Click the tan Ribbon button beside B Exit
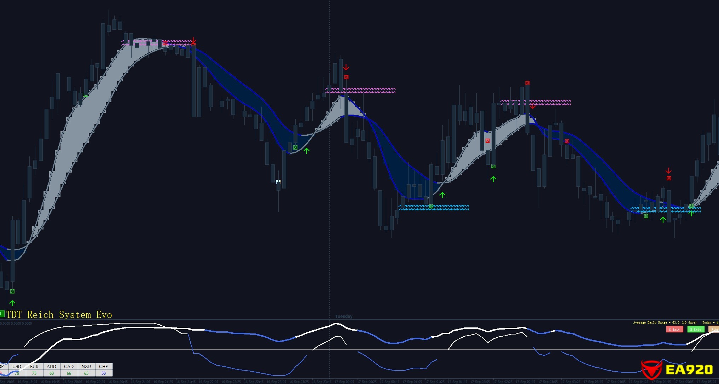Viewport: 719px width, 384px height. (x=714, y=329)
